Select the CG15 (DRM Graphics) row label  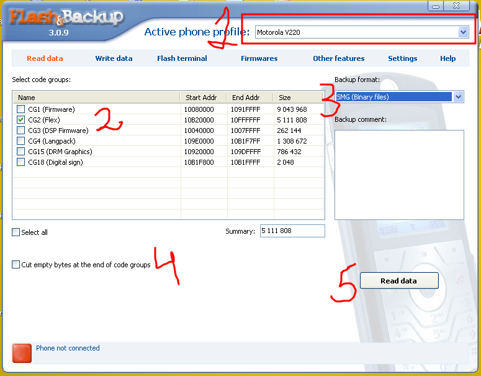point(60,152)
